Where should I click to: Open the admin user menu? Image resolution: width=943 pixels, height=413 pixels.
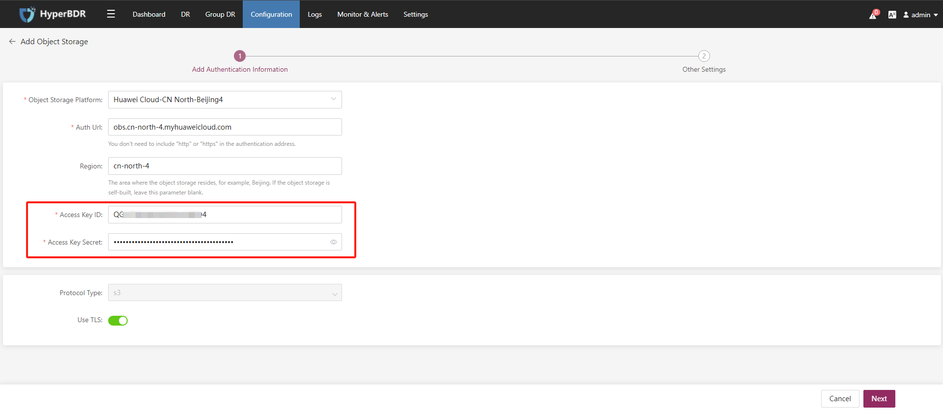coord(920,15)
